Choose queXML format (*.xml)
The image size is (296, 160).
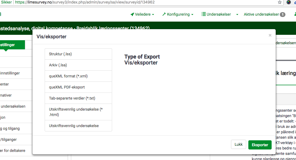pyautogui.click(x=78, y=76)
